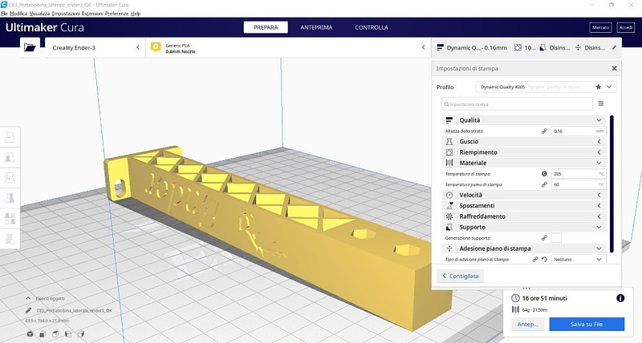
Task: Select the Mirror tool in left toolbar
Action: point(10,198)
